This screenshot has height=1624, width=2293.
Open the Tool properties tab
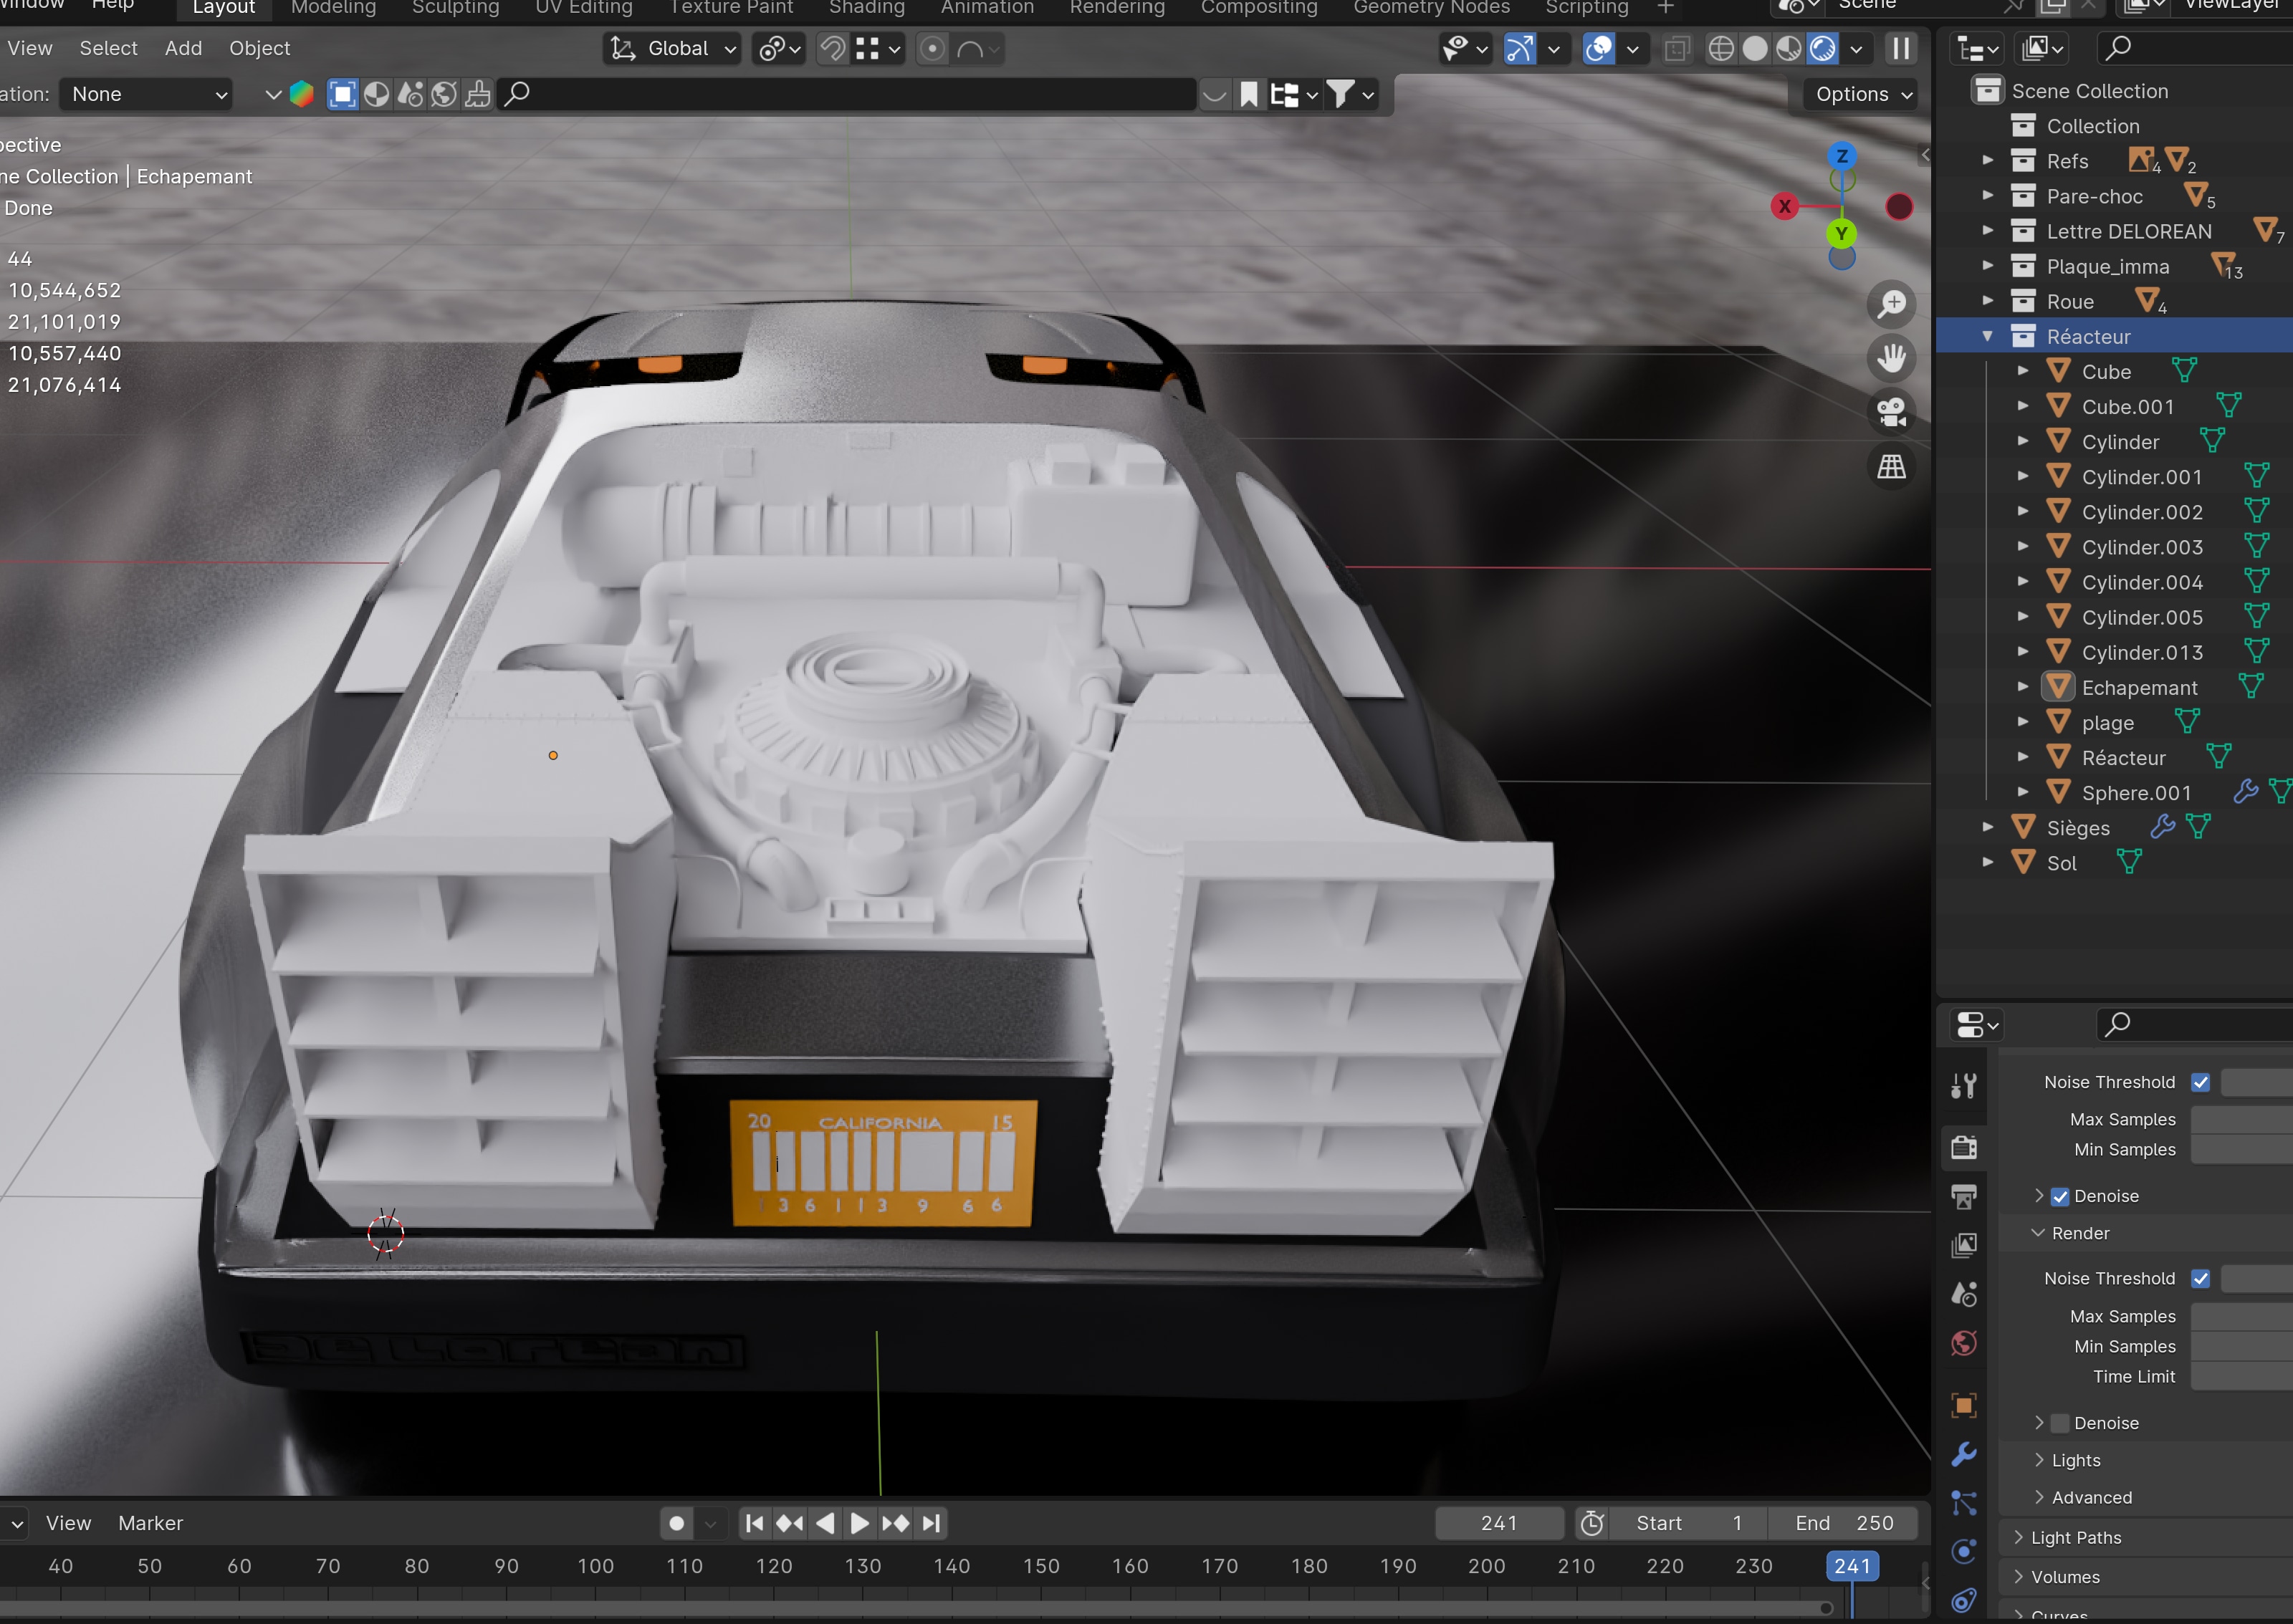click(1964, 1086)
